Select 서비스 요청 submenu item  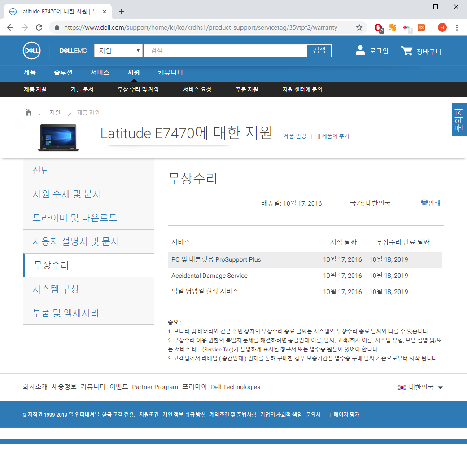[197, 89]
